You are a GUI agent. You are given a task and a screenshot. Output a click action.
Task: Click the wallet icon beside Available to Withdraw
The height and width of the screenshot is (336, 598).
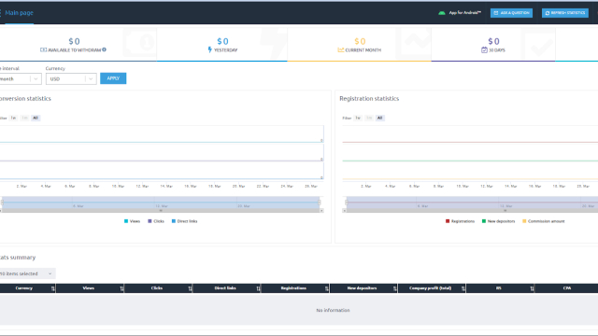pyautogui.click(x=43, y=49)
